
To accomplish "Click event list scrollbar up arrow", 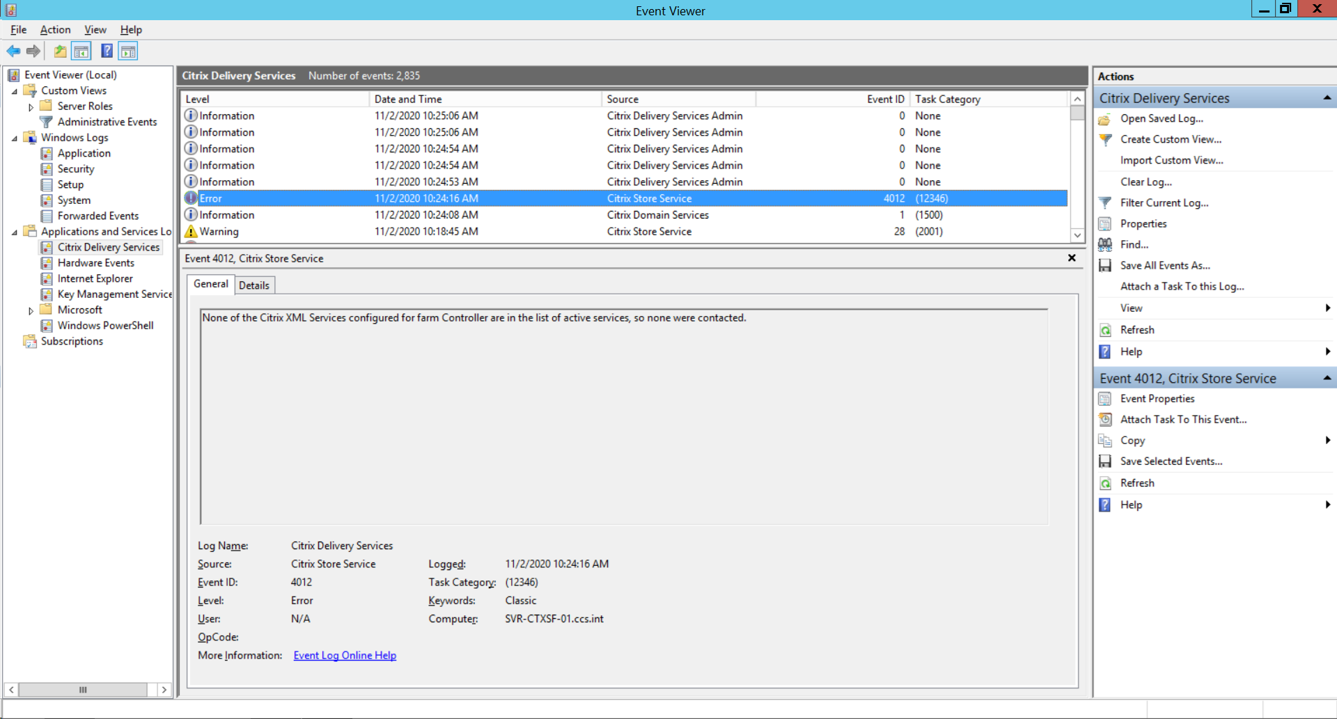I will 1077,99.
